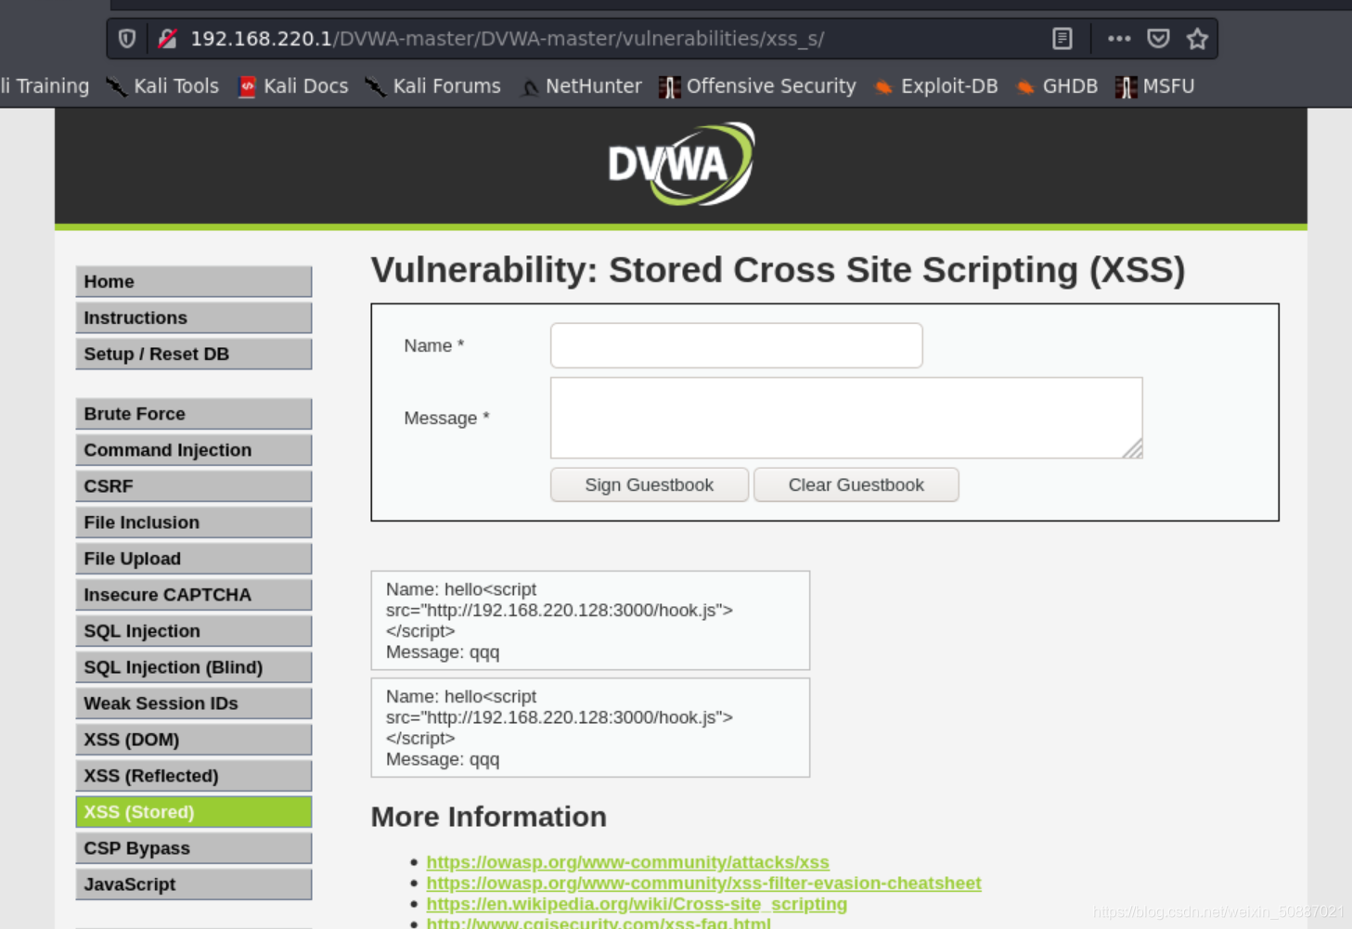
Task: Select the Brute Force vulnerability
Action: [194, 414]
